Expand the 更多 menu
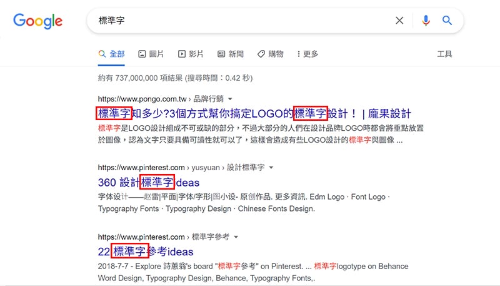The width and height of the screenshot is (500, 286). point(307,54)
